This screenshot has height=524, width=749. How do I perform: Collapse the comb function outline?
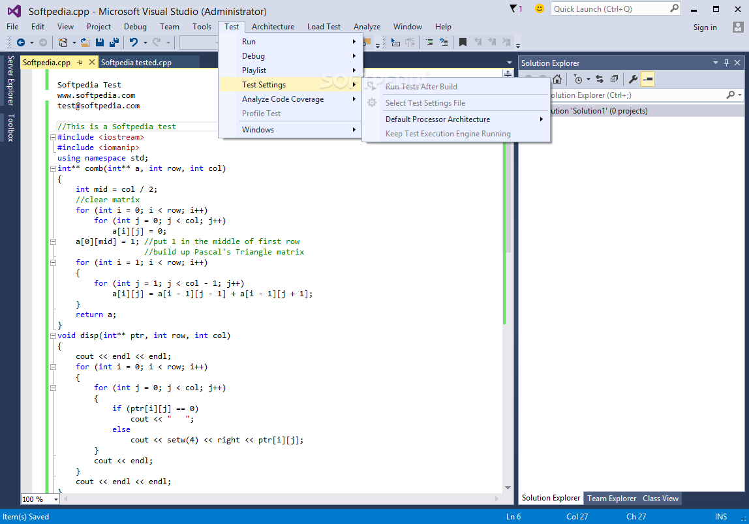coord(53,168)
